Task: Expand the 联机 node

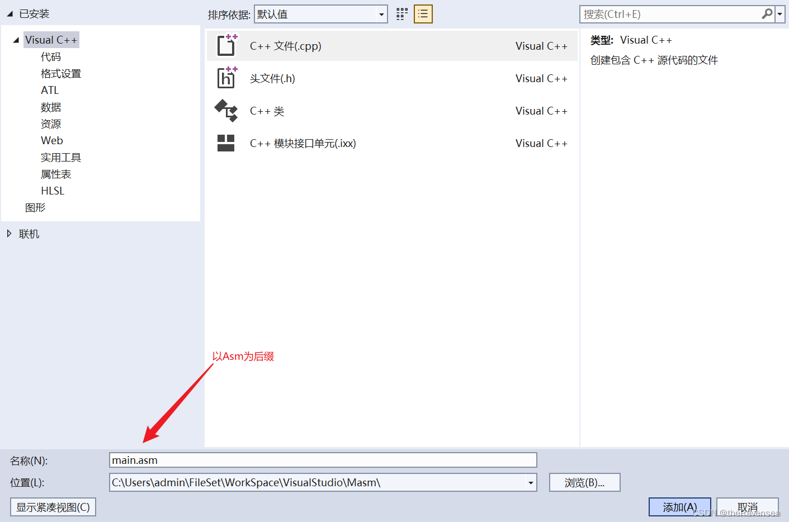Action: click(9, 234)
